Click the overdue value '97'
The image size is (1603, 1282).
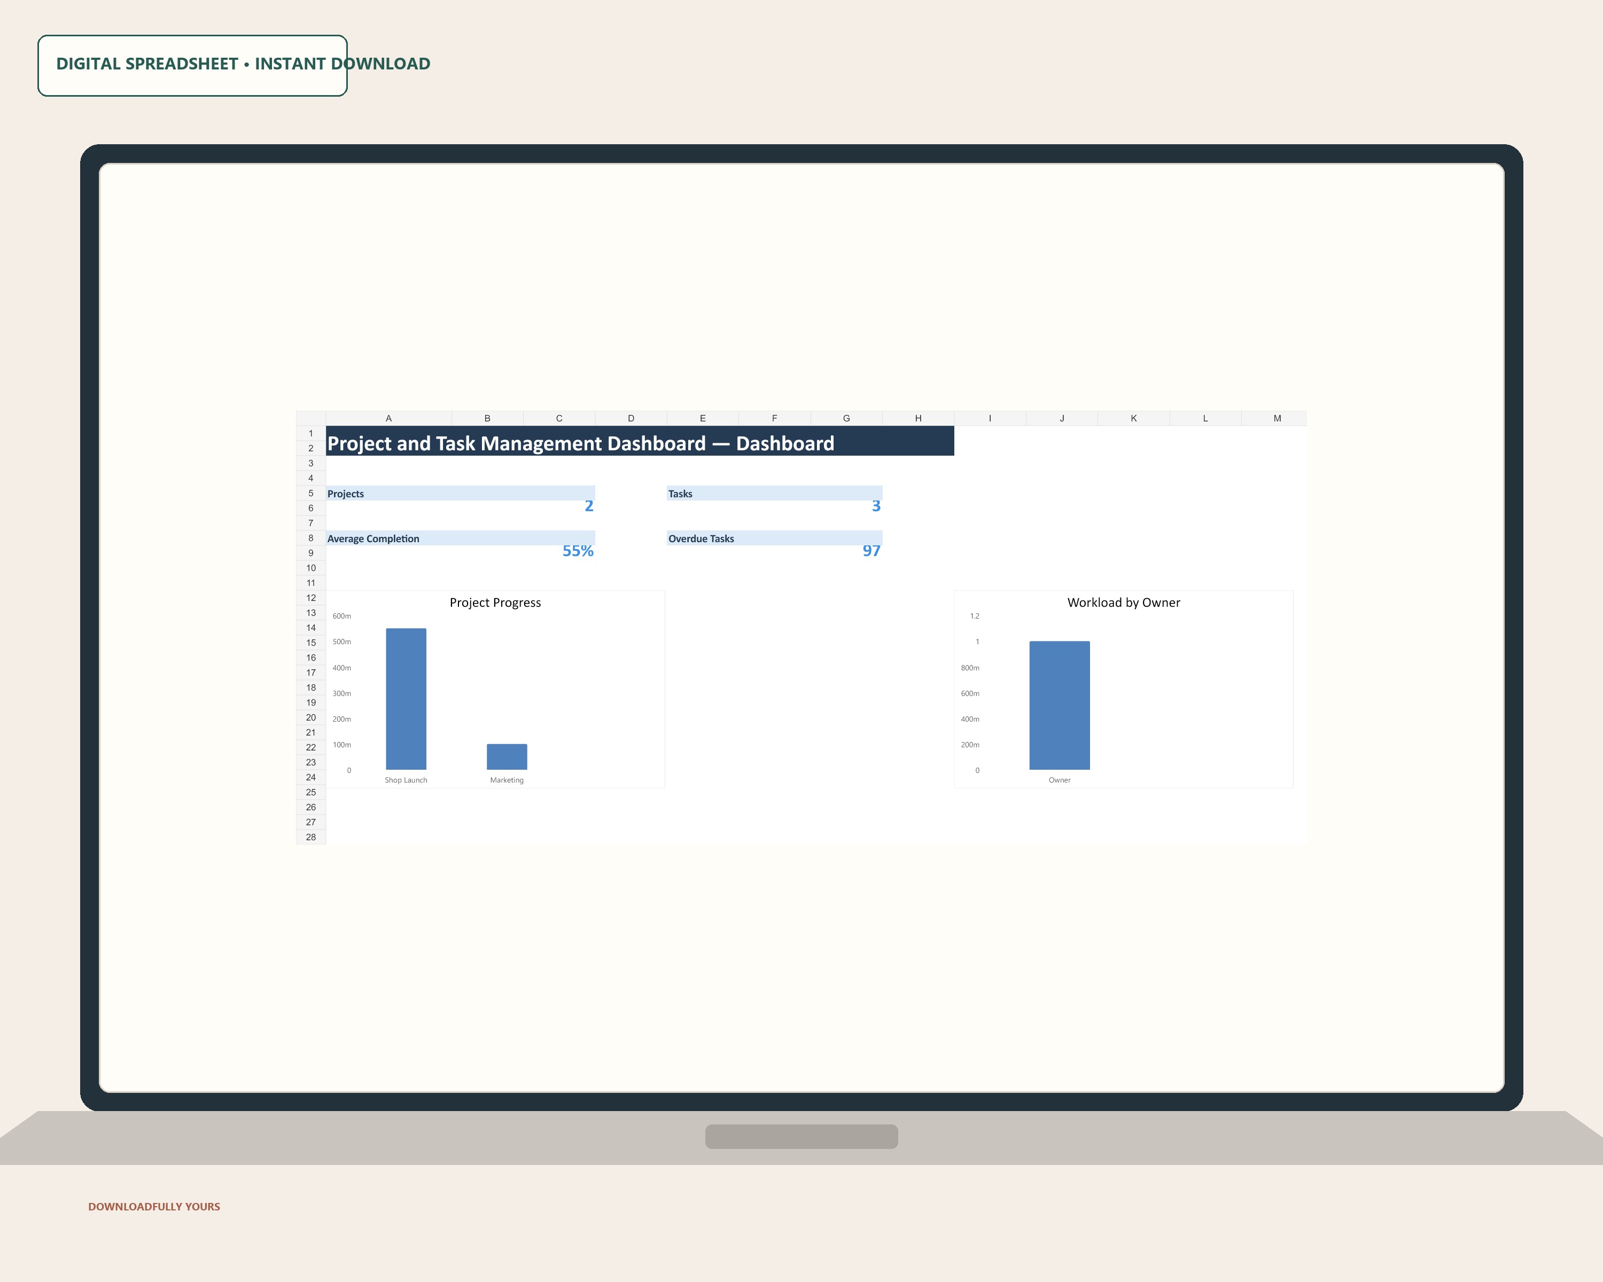[x=871, y=551]
